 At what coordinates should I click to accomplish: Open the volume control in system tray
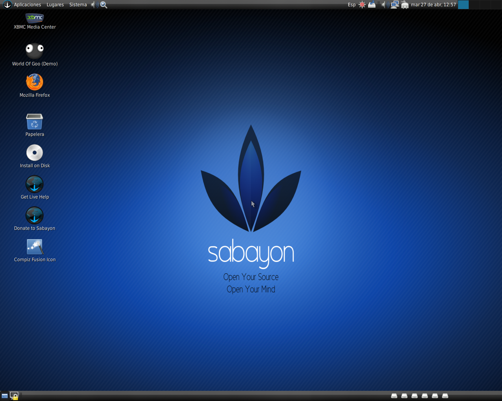[x=385, y=5]
